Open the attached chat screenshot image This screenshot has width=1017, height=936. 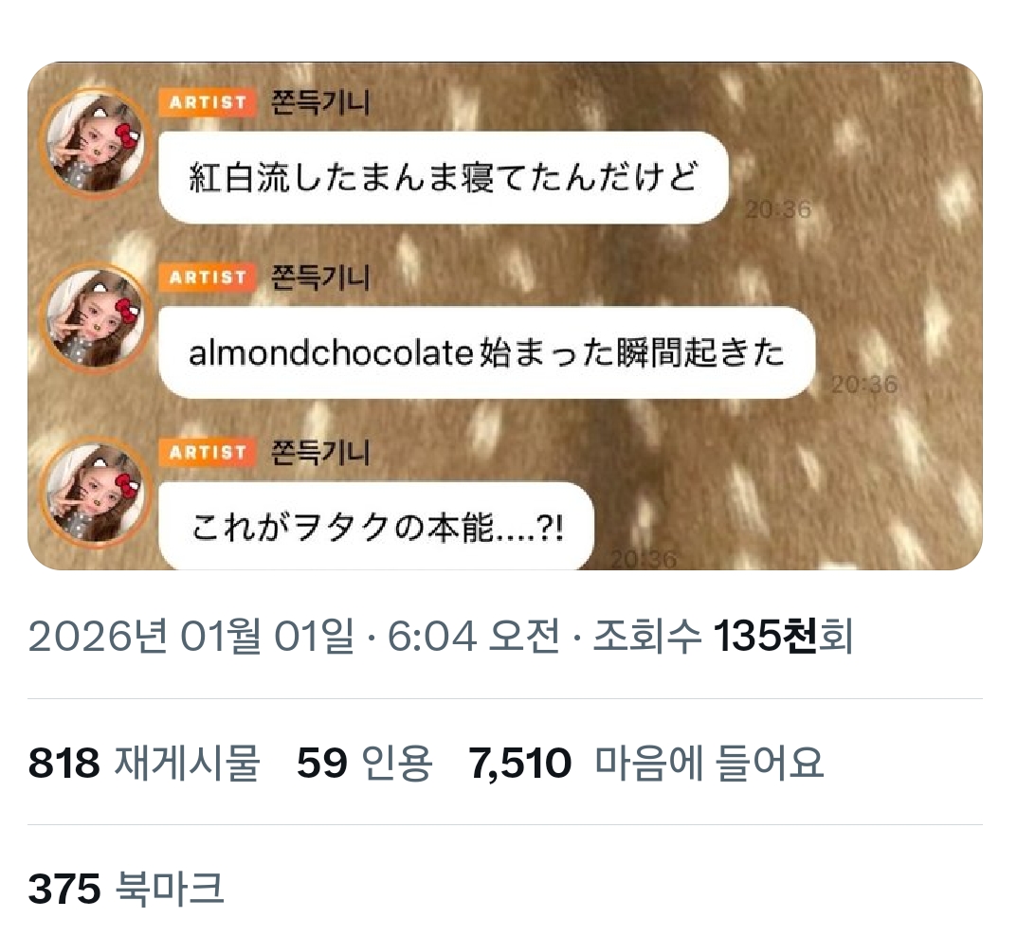505,315
